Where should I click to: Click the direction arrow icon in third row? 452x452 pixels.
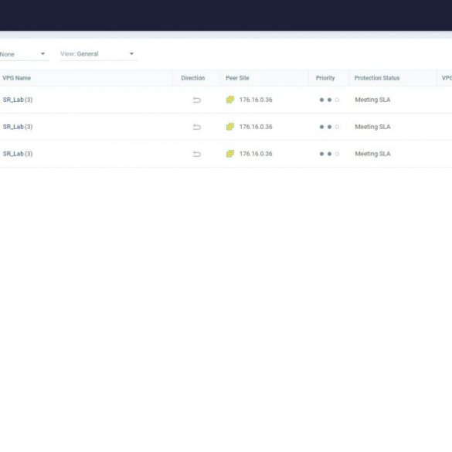point(196,154)
